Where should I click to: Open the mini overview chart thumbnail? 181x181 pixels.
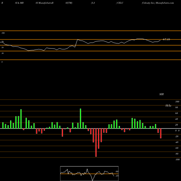point(89,173)
